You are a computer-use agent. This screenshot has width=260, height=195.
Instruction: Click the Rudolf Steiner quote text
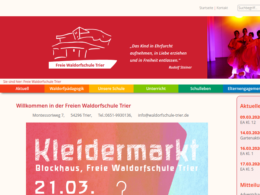click(161, 56)
